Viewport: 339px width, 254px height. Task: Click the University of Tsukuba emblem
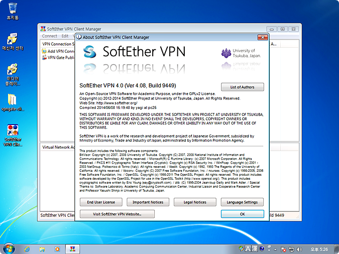226,53
